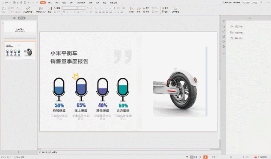Fit slide to window icon
Screen dimensions: 271x159
[247, 157]
